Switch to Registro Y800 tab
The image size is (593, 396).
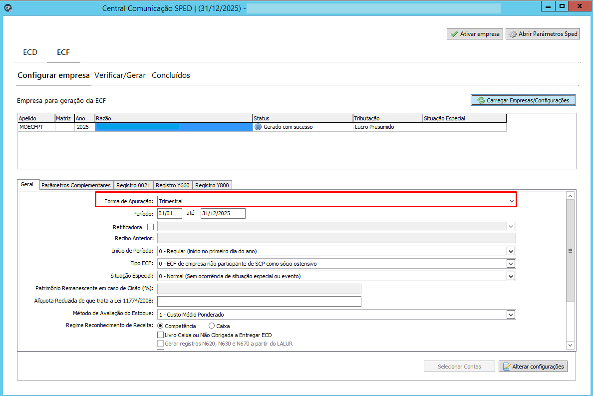[212, 185]
